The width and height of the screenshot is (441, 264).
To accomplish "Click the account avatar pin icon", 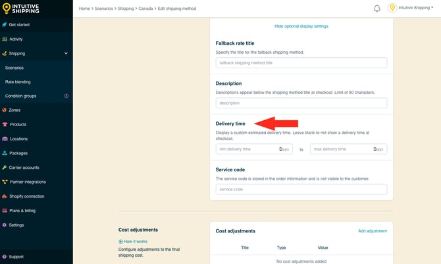I will (392, 8).
